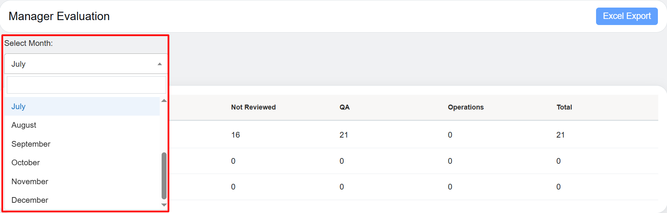Click the Manager Evaluation page title
667x213 pixels.
tap(59, 16)
